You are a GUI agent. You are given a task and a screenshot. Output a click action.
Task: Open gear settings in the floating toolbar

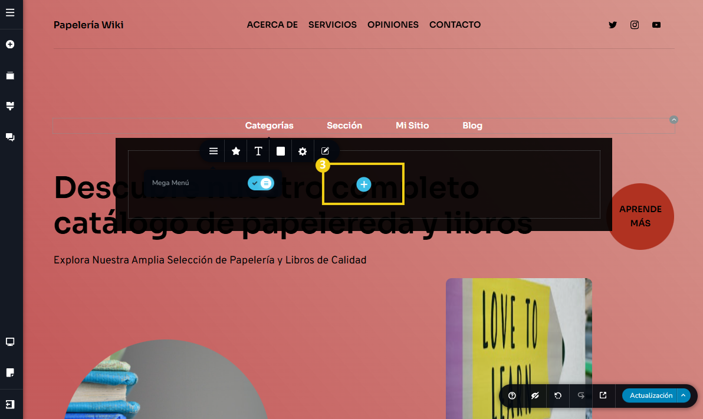[x=303, y=151]
